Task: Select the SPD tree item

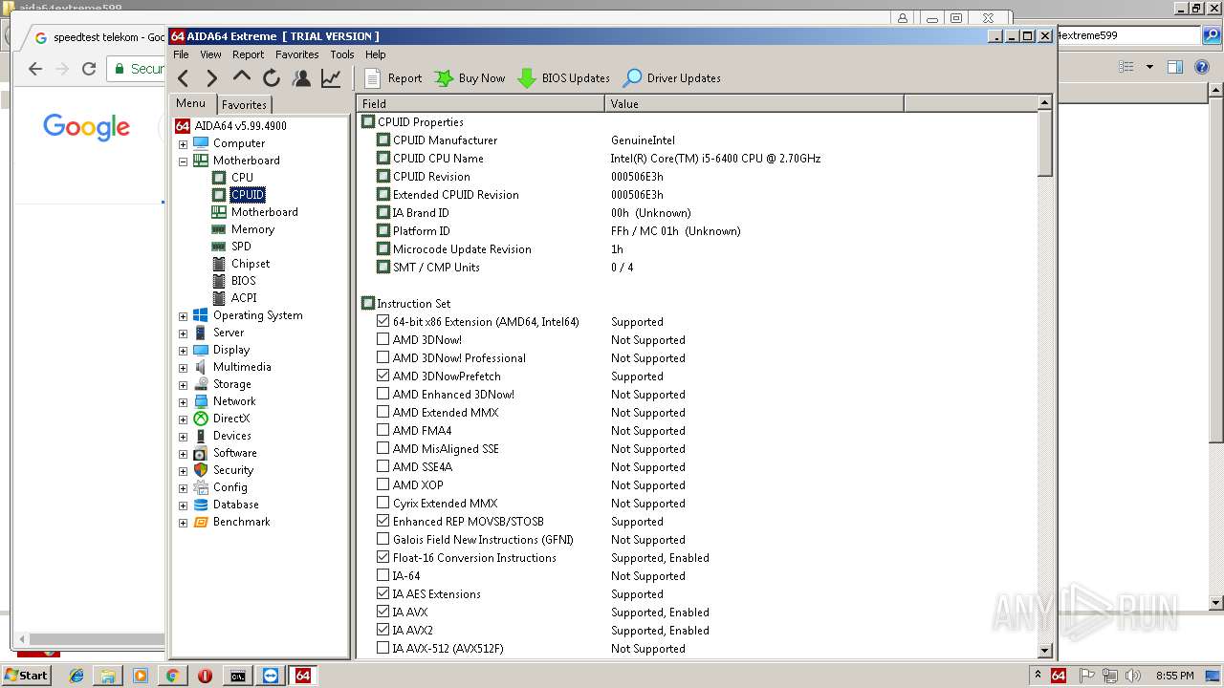Action: pyautogui.click(x=241, y=247)
